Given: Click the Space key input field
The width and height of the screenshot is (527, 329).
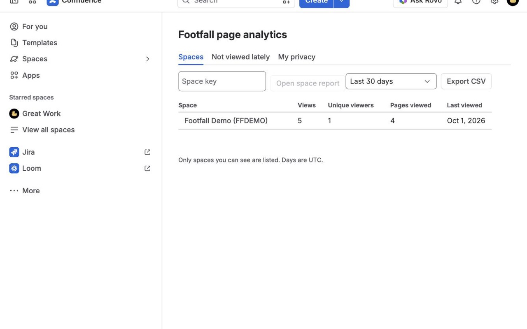Looking at the screenshot, I should tap(222, 81).
